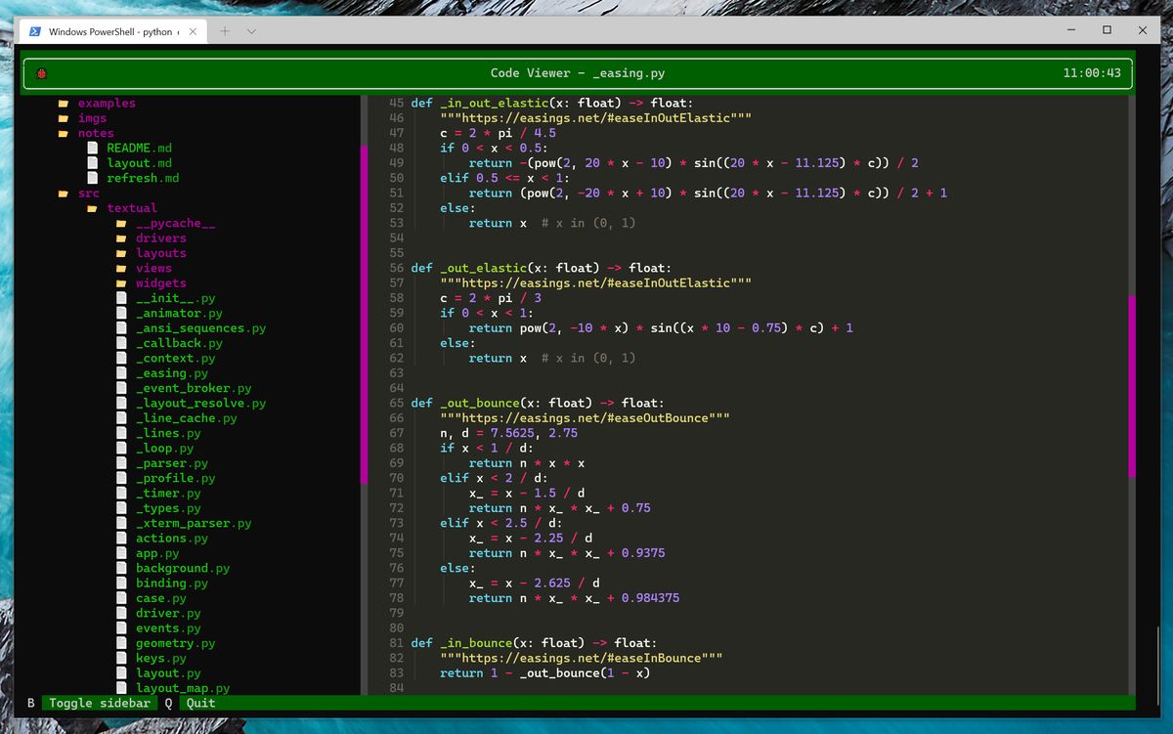The height and width of the screenshot is (734, 1173).
Task: Open _xterm_parser.py file
Action: click(194, 523)
